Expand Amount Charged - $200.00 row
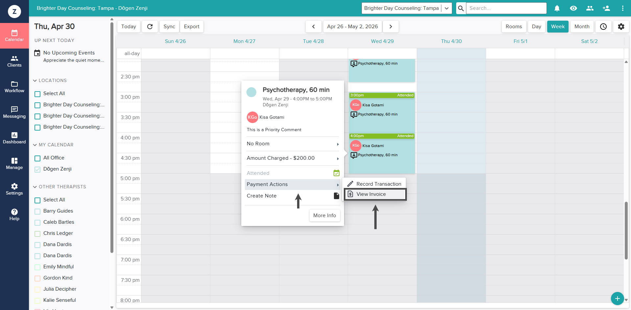The width and height of the screenshot is (631, 310). (292, 158)
